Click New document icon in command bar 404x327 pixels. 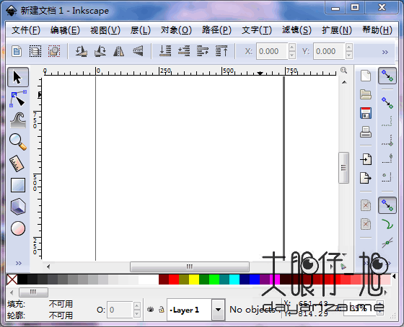[366, 76]
